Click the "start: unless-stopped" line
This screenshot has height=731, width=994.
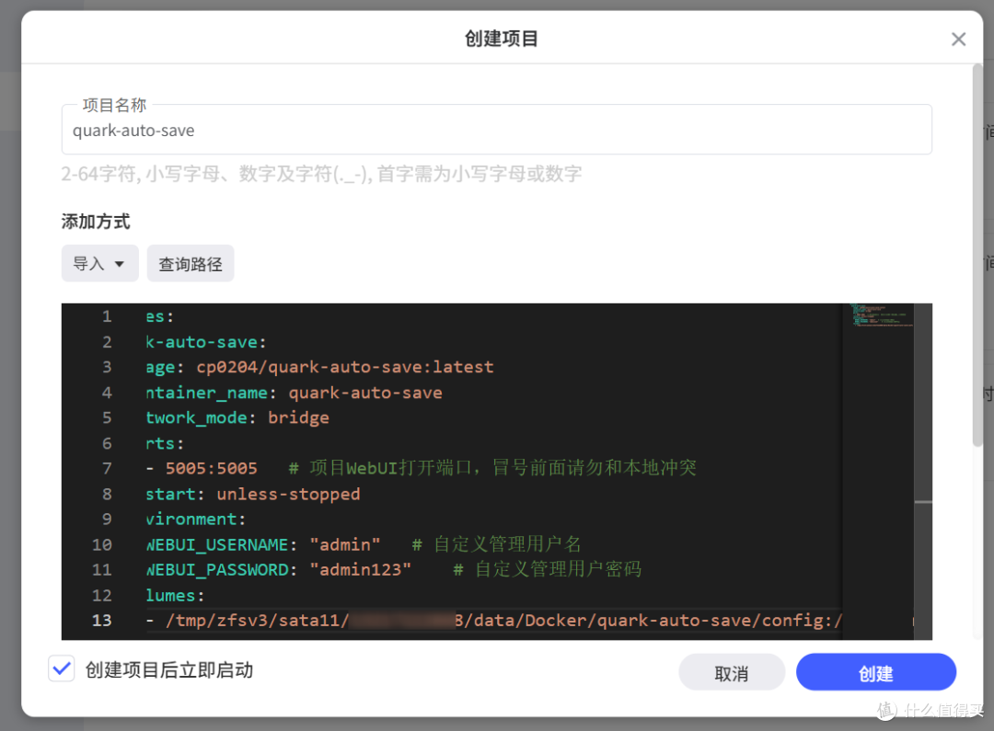click(x=253, y=494)
